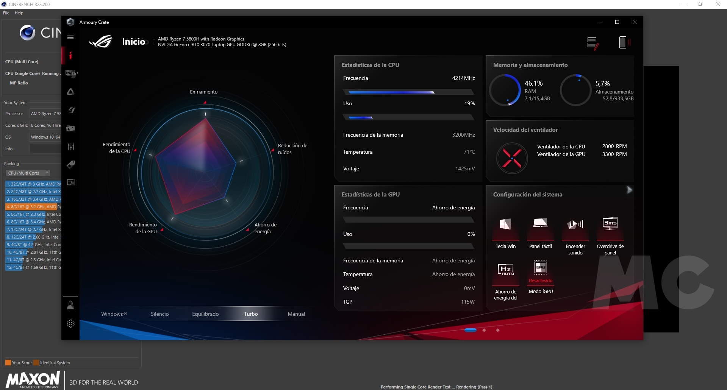Open the News icon in sidebar
Viewport: 727px width, 390px height.
71,183
